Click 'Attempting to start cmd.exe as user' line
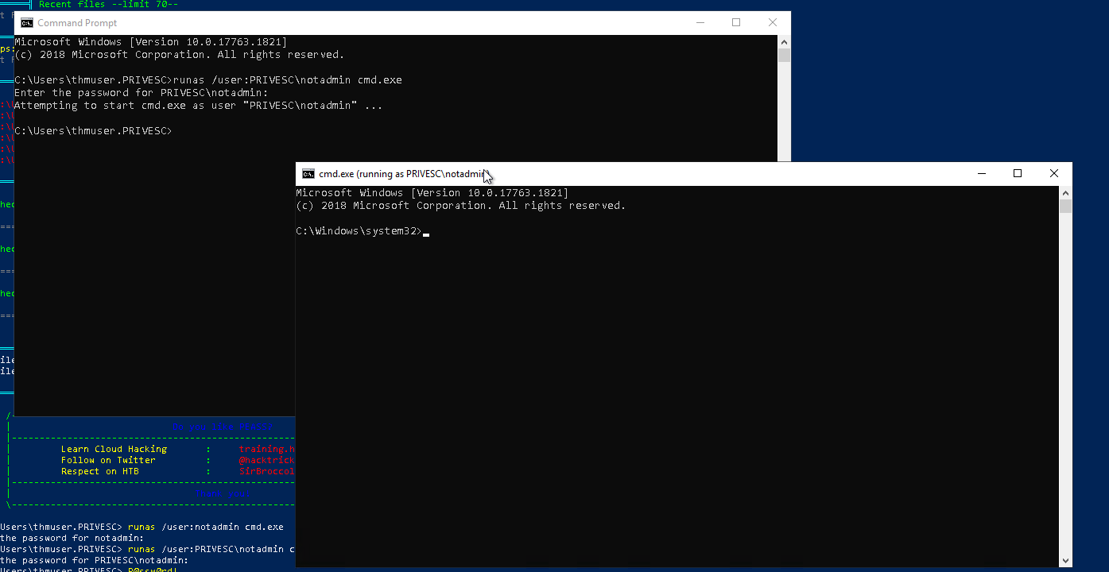The width and height of the screenshot is (1109, 572). [199, 106]
